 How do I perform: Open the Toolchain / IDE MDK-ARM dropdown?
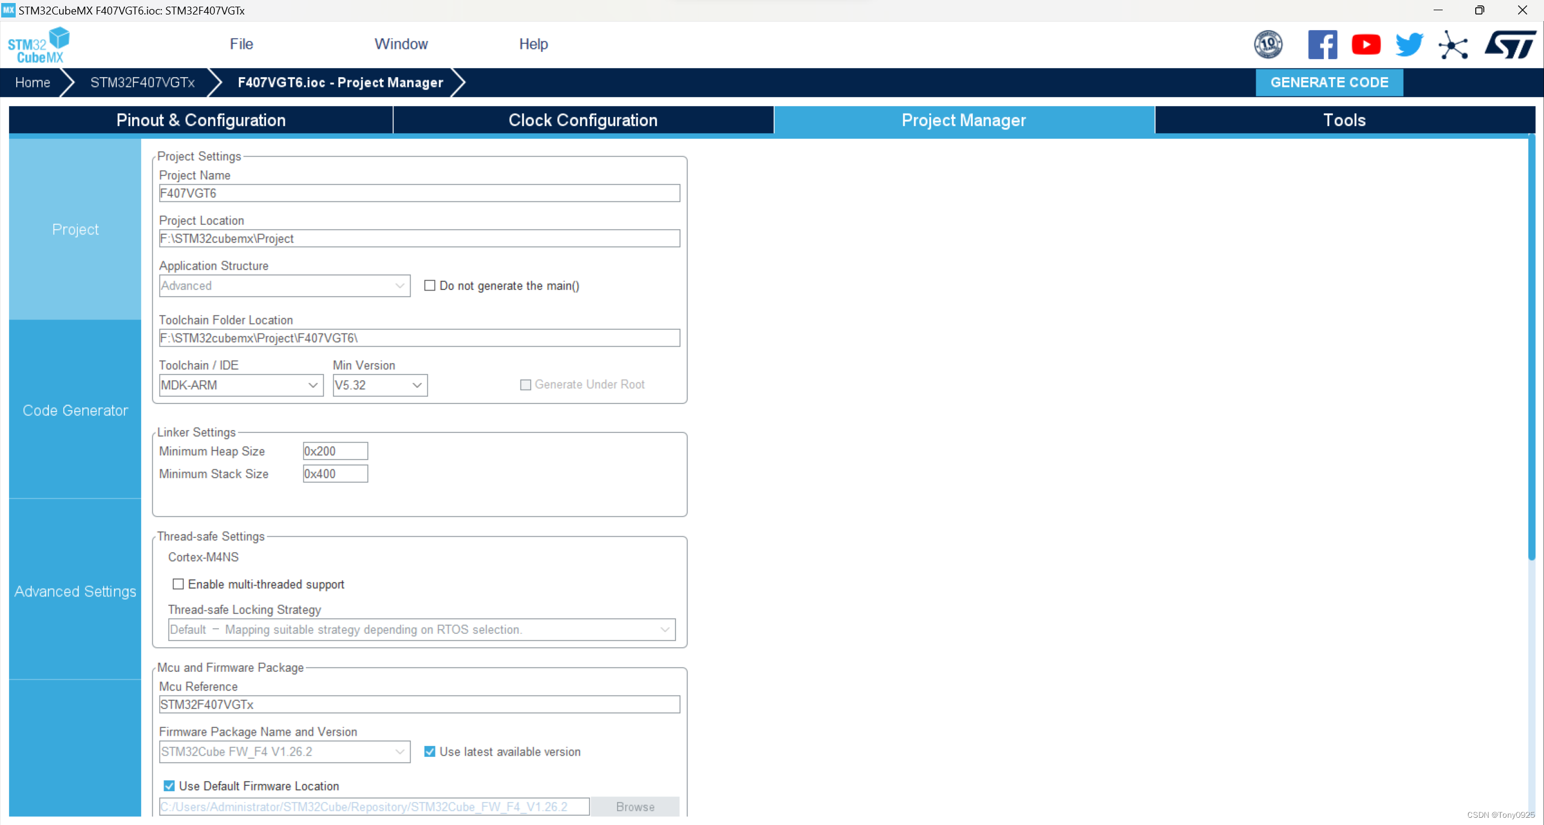[x=241, y=385]
